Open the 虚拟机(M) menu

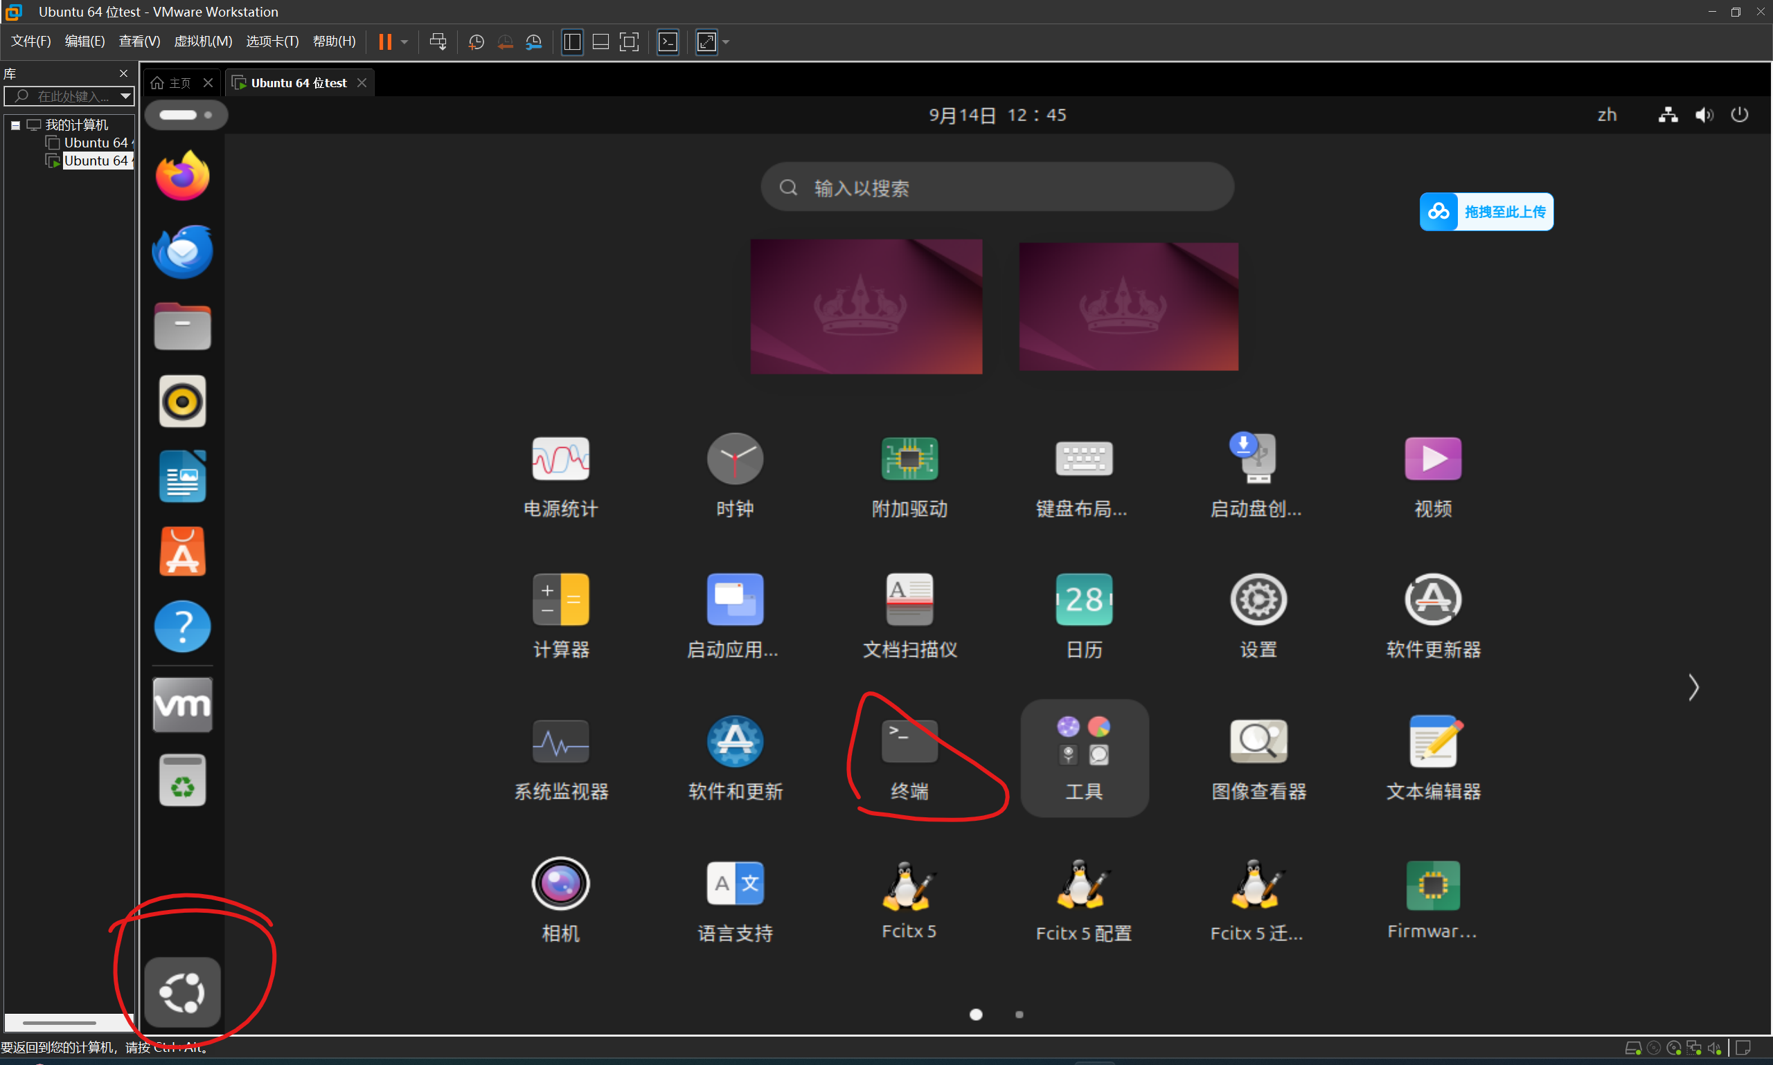pos(202,42)
